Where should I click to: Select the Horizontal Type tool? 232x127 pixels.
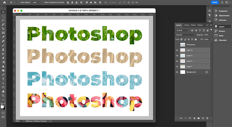(x=3, y=79)
